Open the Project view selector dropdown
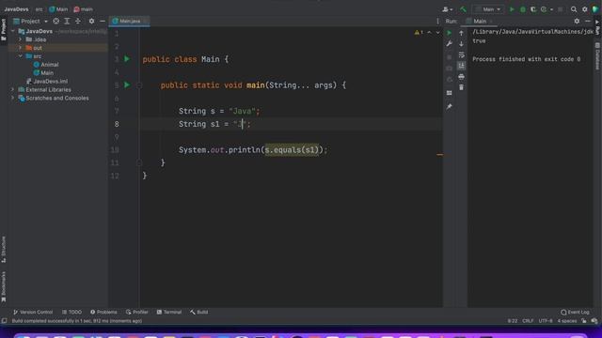This screenshot has width=602, height=338. coord(30,21)
